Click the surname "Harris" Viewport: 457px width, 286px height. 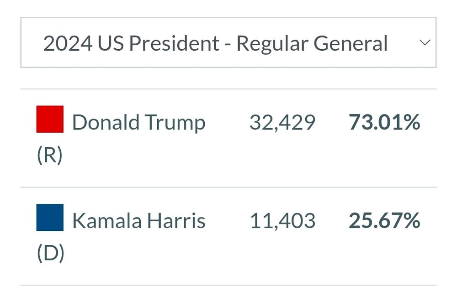177,221
